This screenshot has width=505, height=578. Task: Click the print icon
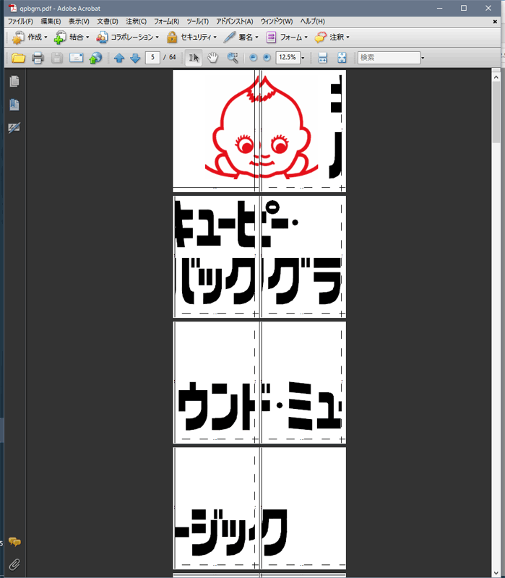38,58
